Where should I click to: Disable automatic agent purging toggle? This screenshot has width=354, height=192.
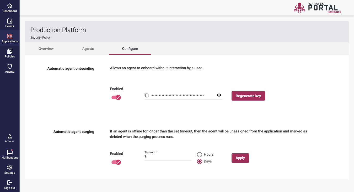pos(116,162)
